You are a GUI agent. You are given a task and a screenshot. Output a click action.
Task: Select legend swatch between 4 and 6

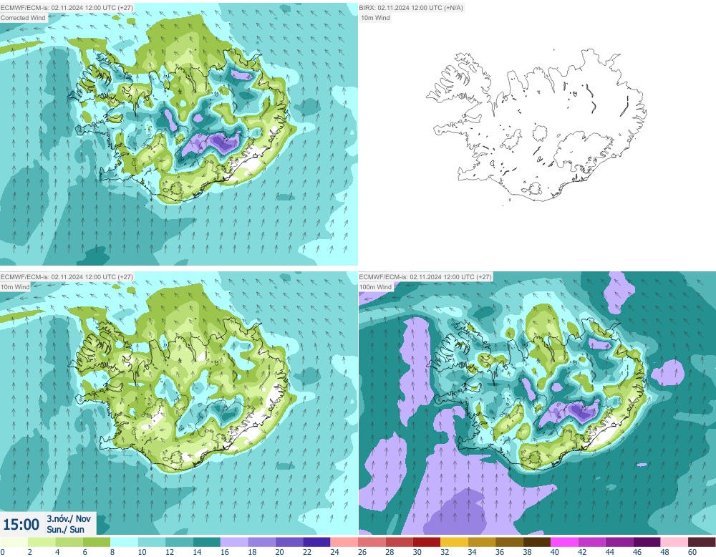[x=69, y=542]
